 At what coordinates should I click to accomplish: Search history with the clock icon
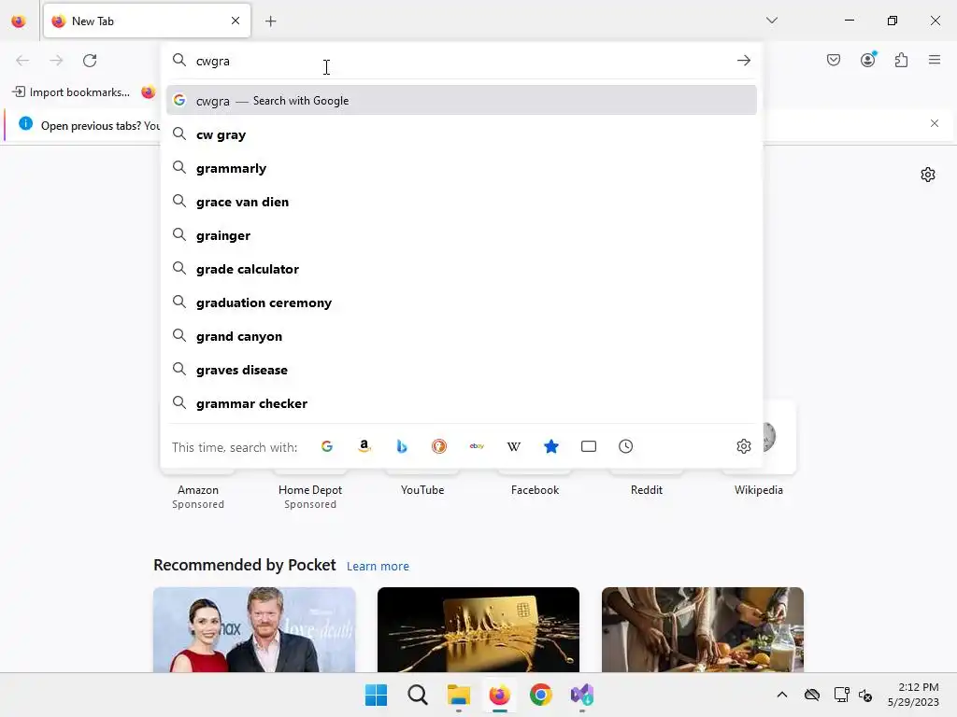coord(625,447)
